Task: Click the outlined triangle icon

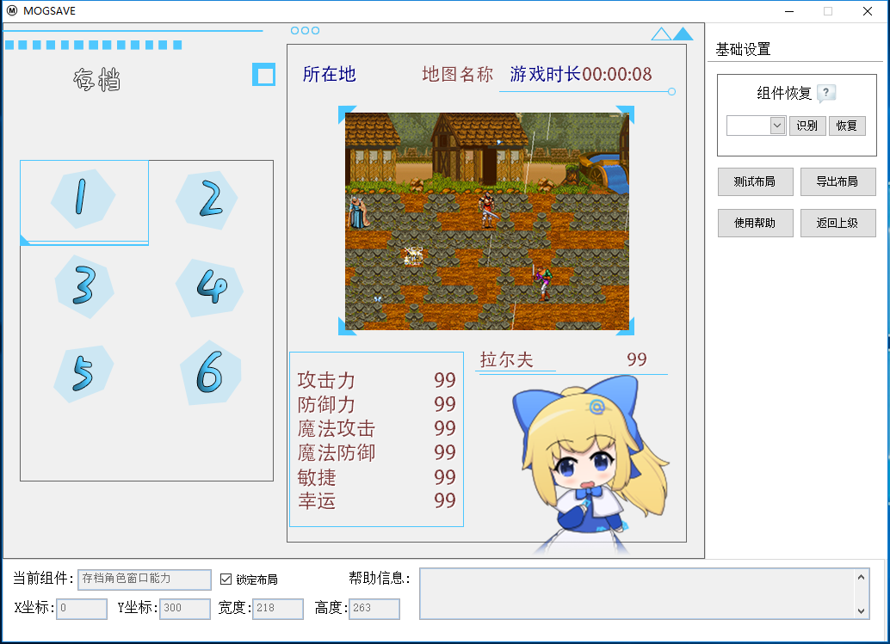Action: [661, 34]
